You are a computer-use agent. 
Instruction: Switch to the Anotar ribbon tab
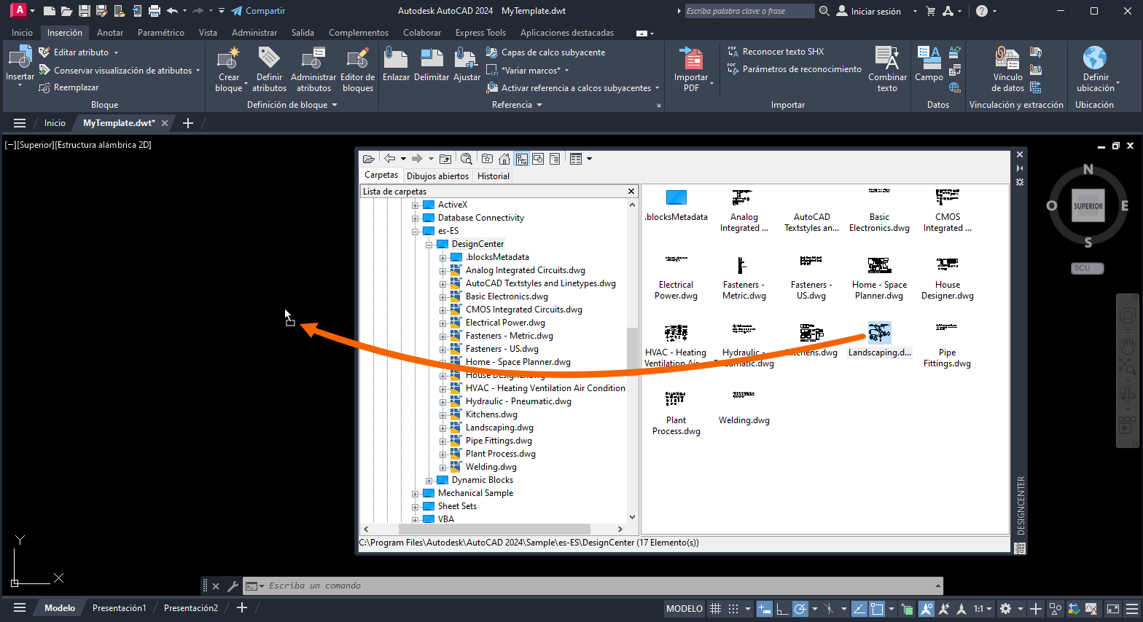coord(110,33)
